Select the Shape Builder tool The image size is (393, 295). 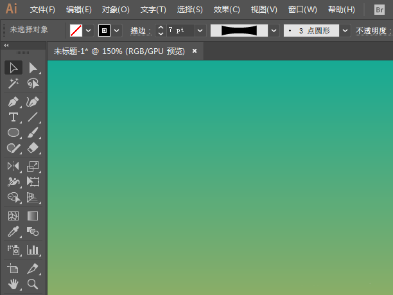click(13, 197)
